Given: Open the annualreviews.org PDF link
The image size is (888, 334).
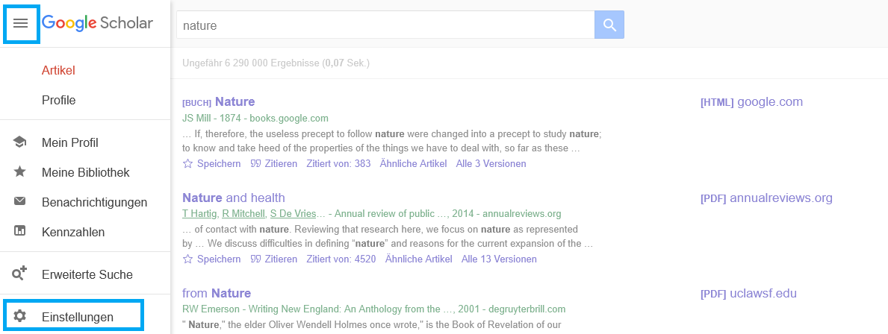Looking at the screenshot, I should pyautogui.click(x=766, y=198).
